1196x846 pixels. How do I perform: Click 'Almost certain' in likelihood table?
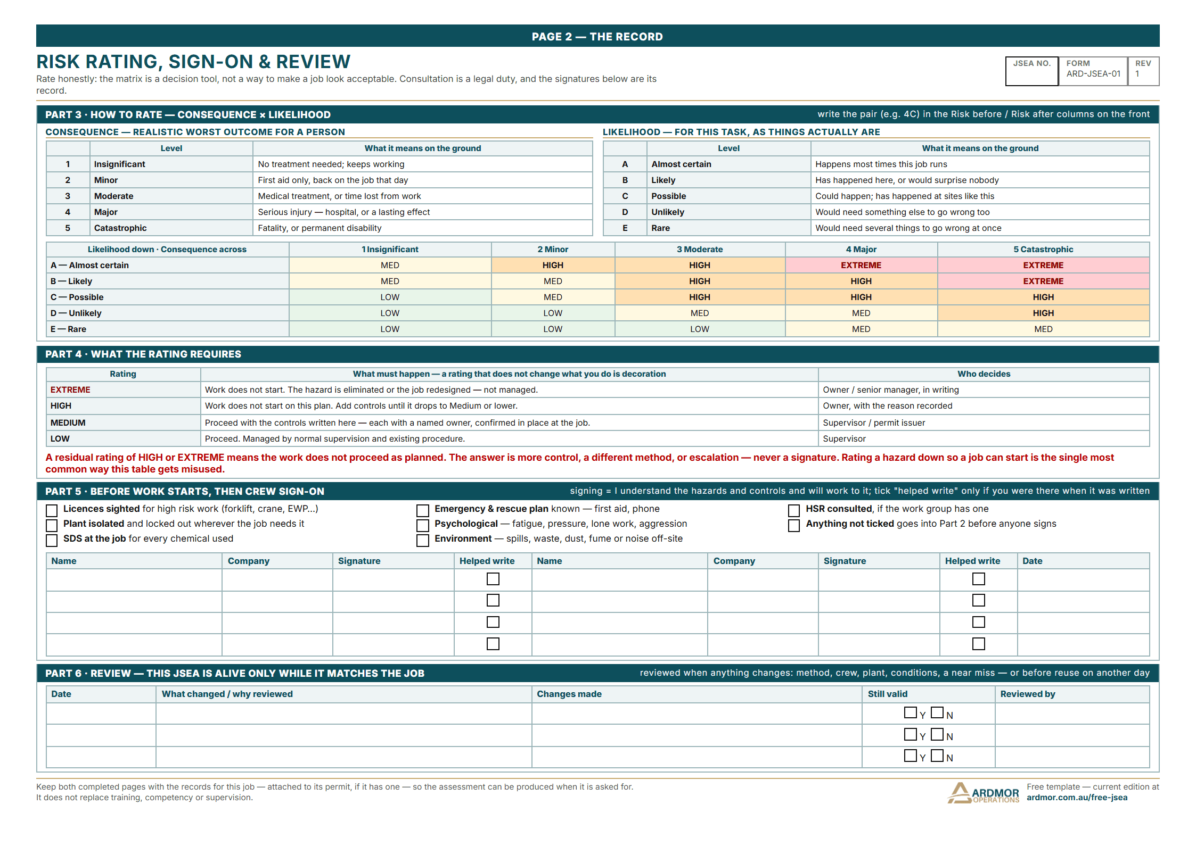[x=681, y=164]
